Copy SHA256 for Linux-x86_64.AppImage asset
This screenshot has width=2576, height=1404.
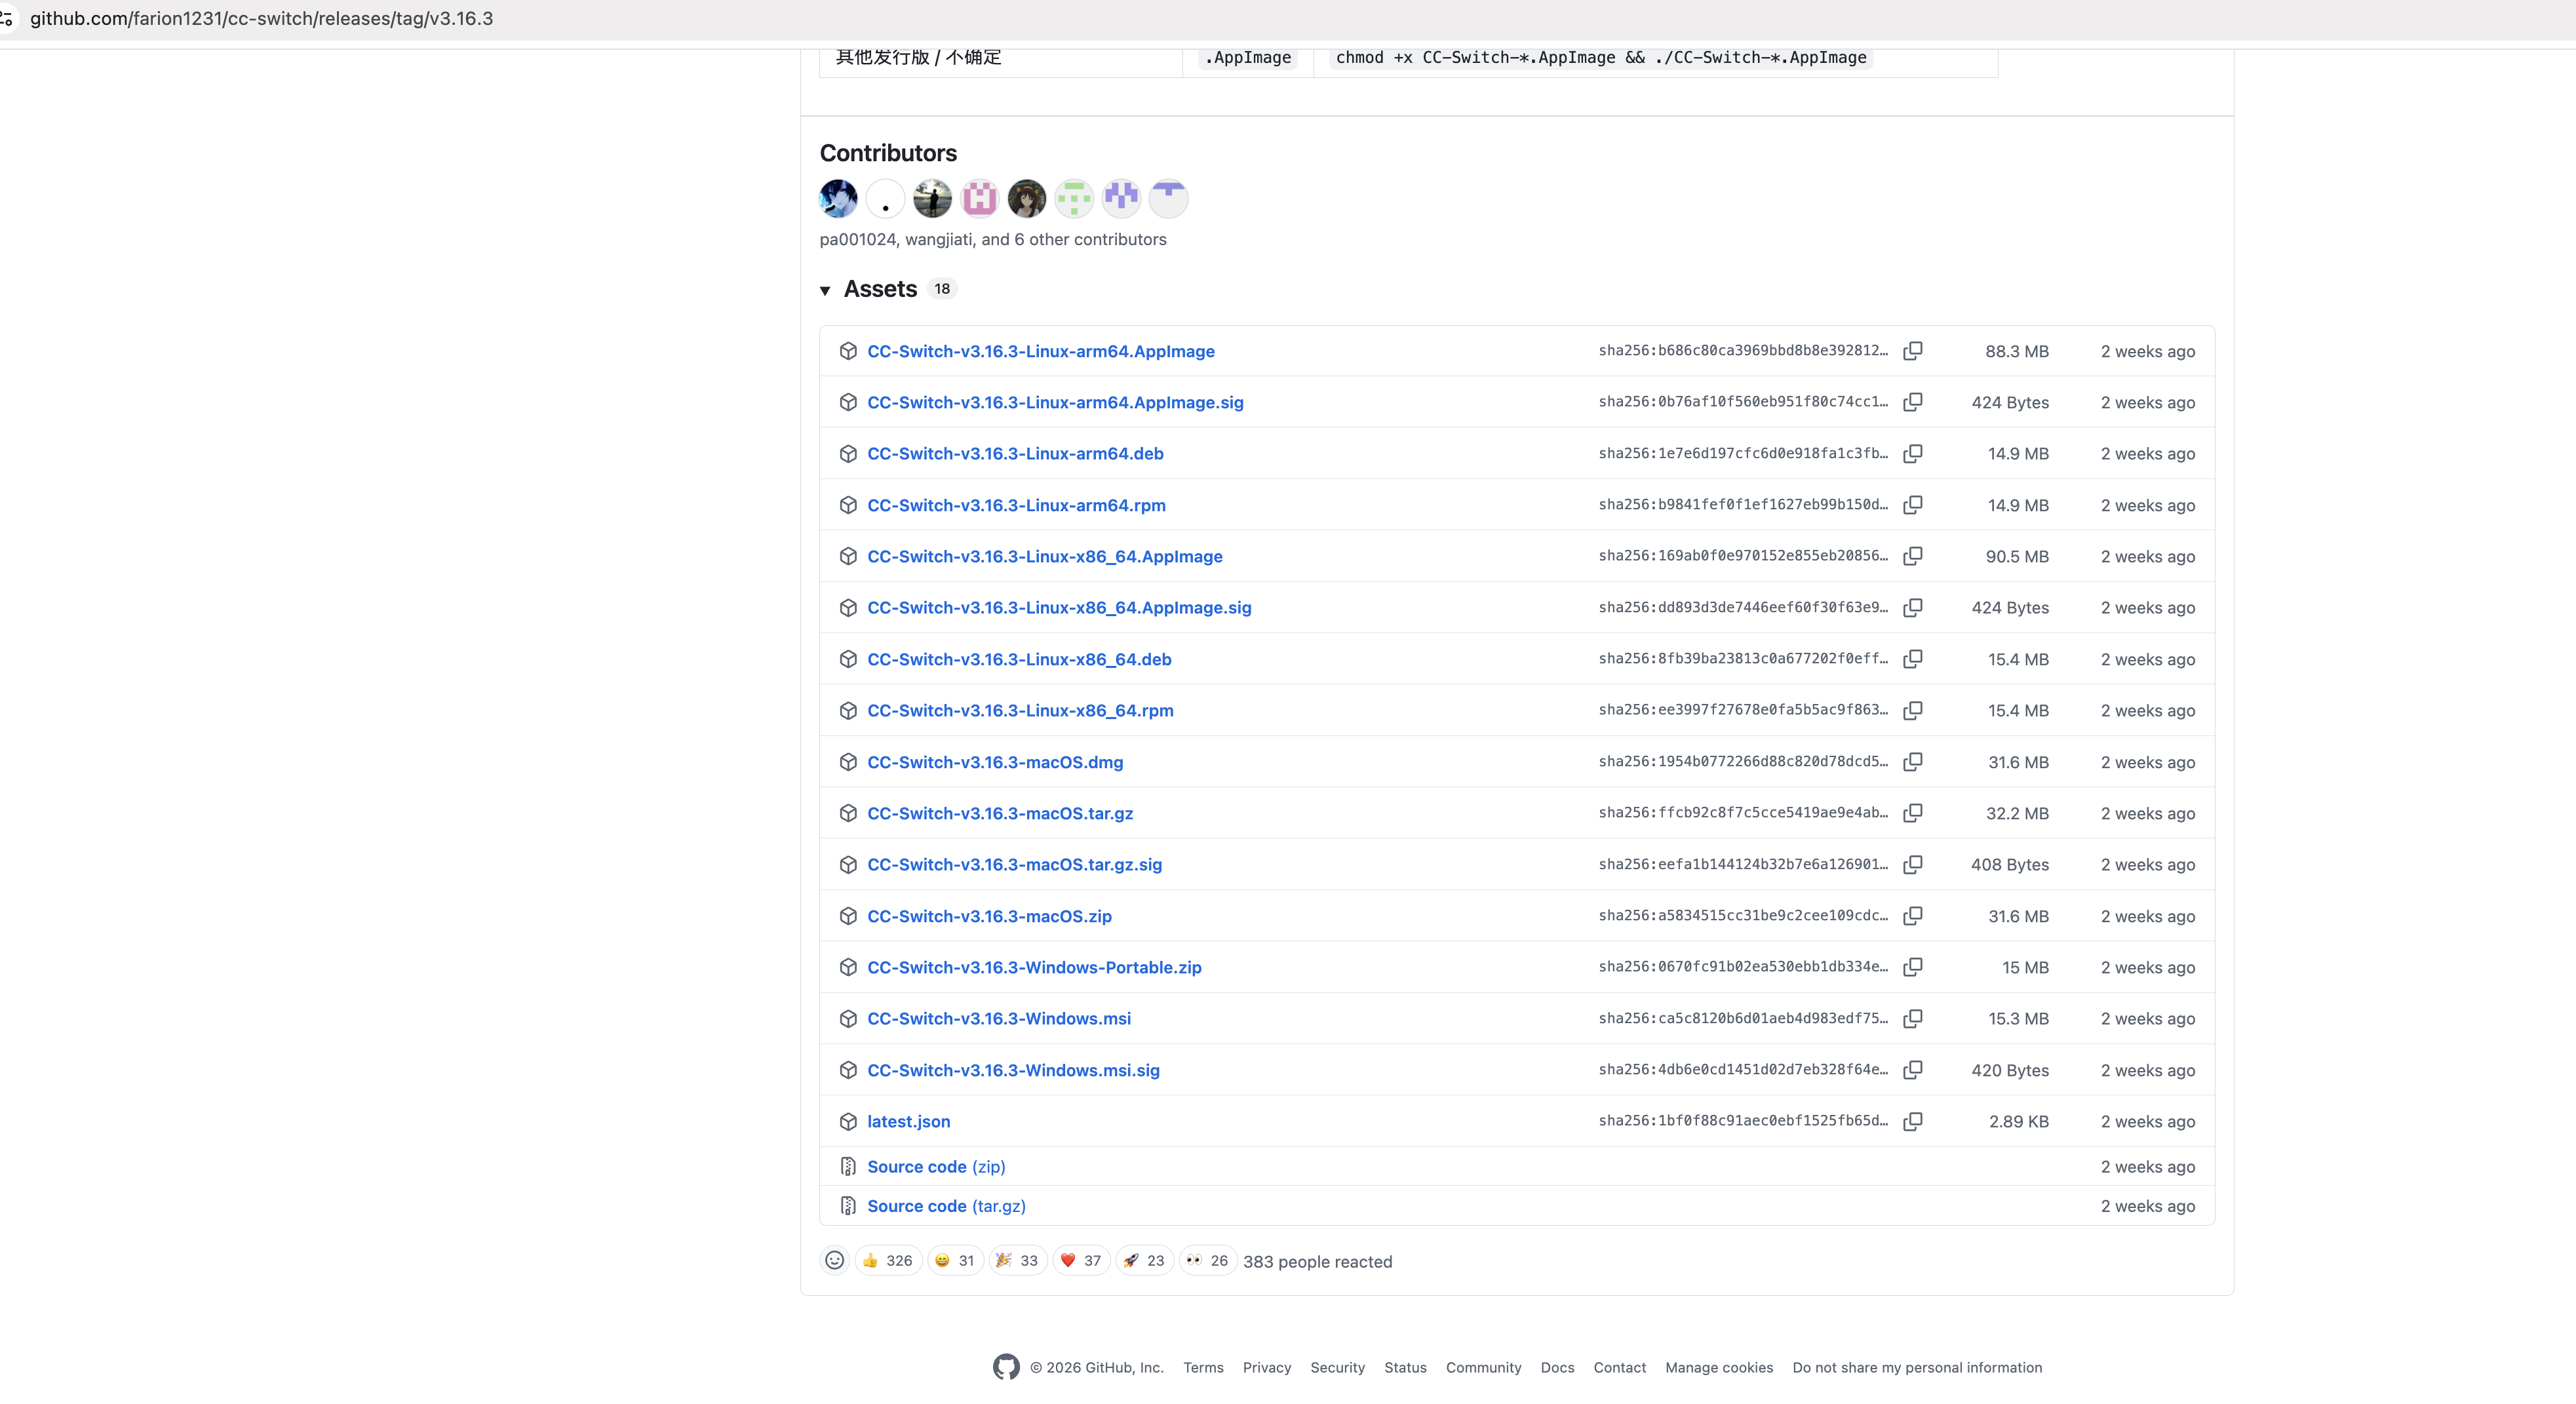1912,556
